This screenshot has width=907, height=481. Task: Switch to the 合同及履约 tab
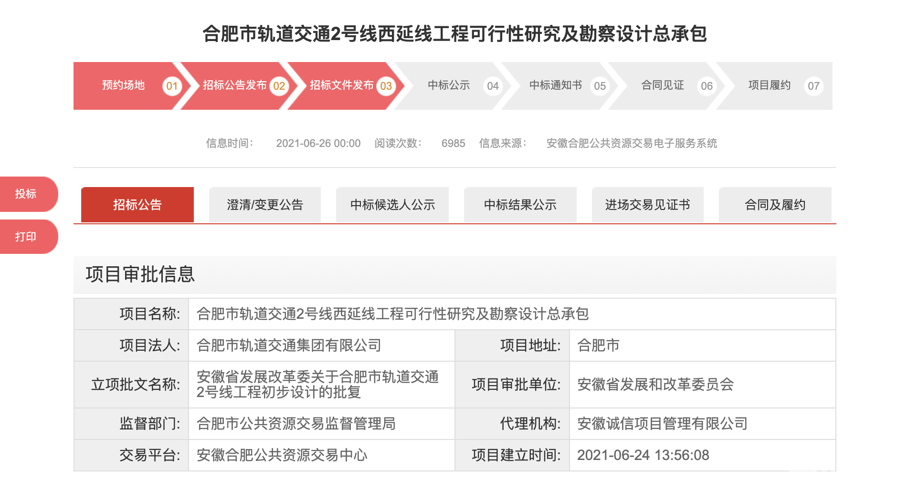pos(775,205)
